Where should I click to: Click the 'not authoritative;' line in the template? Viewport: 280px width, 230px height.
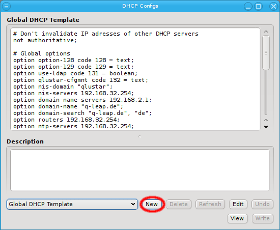click(45, 40)
